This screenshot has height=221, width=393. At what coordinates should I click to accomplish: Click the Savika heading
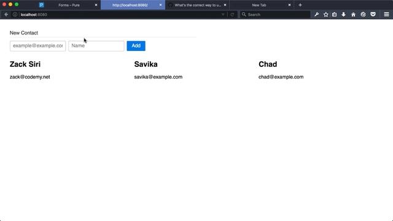pos(146,64)
